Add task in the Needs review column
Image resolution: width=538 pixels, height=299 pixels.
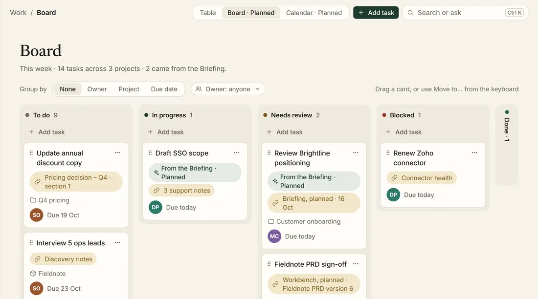point(285,132)
